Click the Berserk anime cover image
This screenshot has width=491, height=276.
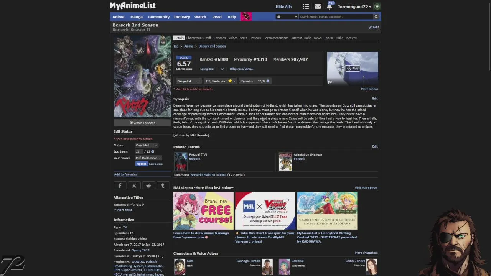point(142,76)
